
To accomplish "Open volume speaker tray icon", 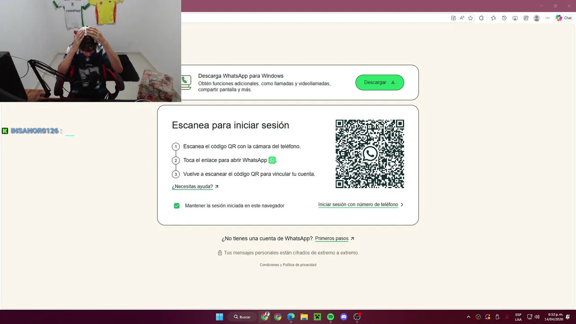I will pos(537,317).
